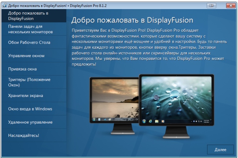238x158 pixels.
Task: Open 'Окно входа в Windows' section
Action: coord(34,109)
